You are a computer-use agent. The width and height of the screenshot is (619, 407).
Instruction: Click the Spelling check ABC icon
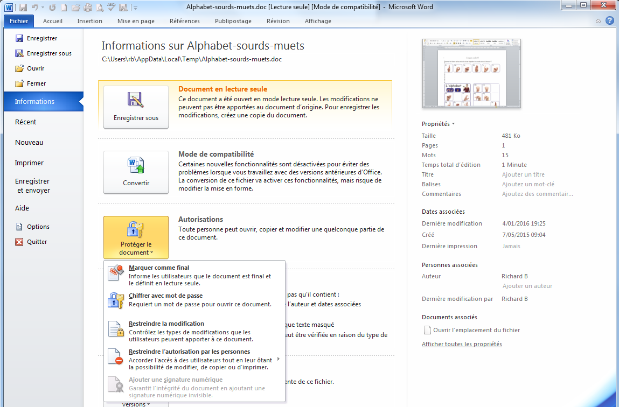112,7
